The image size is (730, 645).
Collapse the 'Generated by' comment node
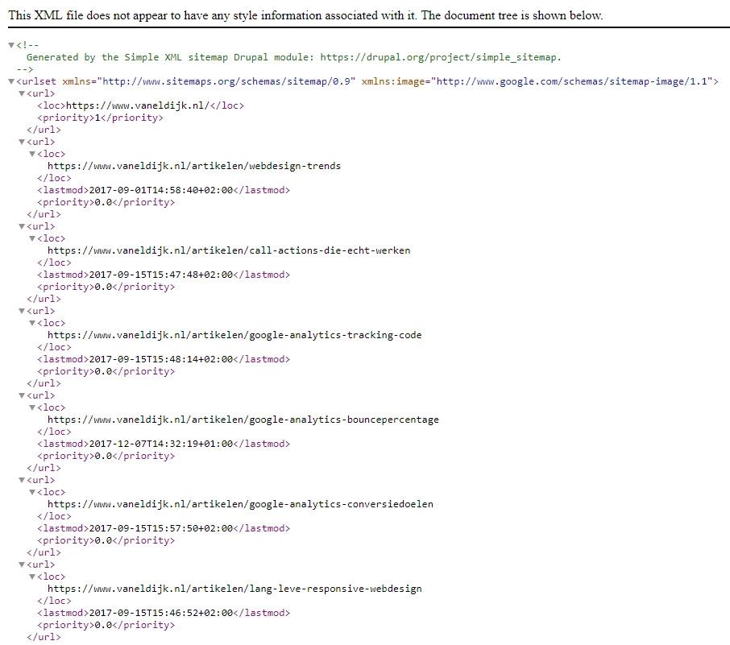pyautogui.click(x=11, y=45)
